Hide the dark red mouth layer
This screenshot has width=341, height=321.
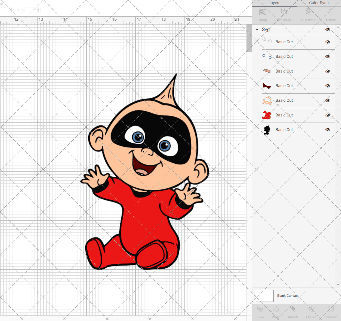[327, 86]
